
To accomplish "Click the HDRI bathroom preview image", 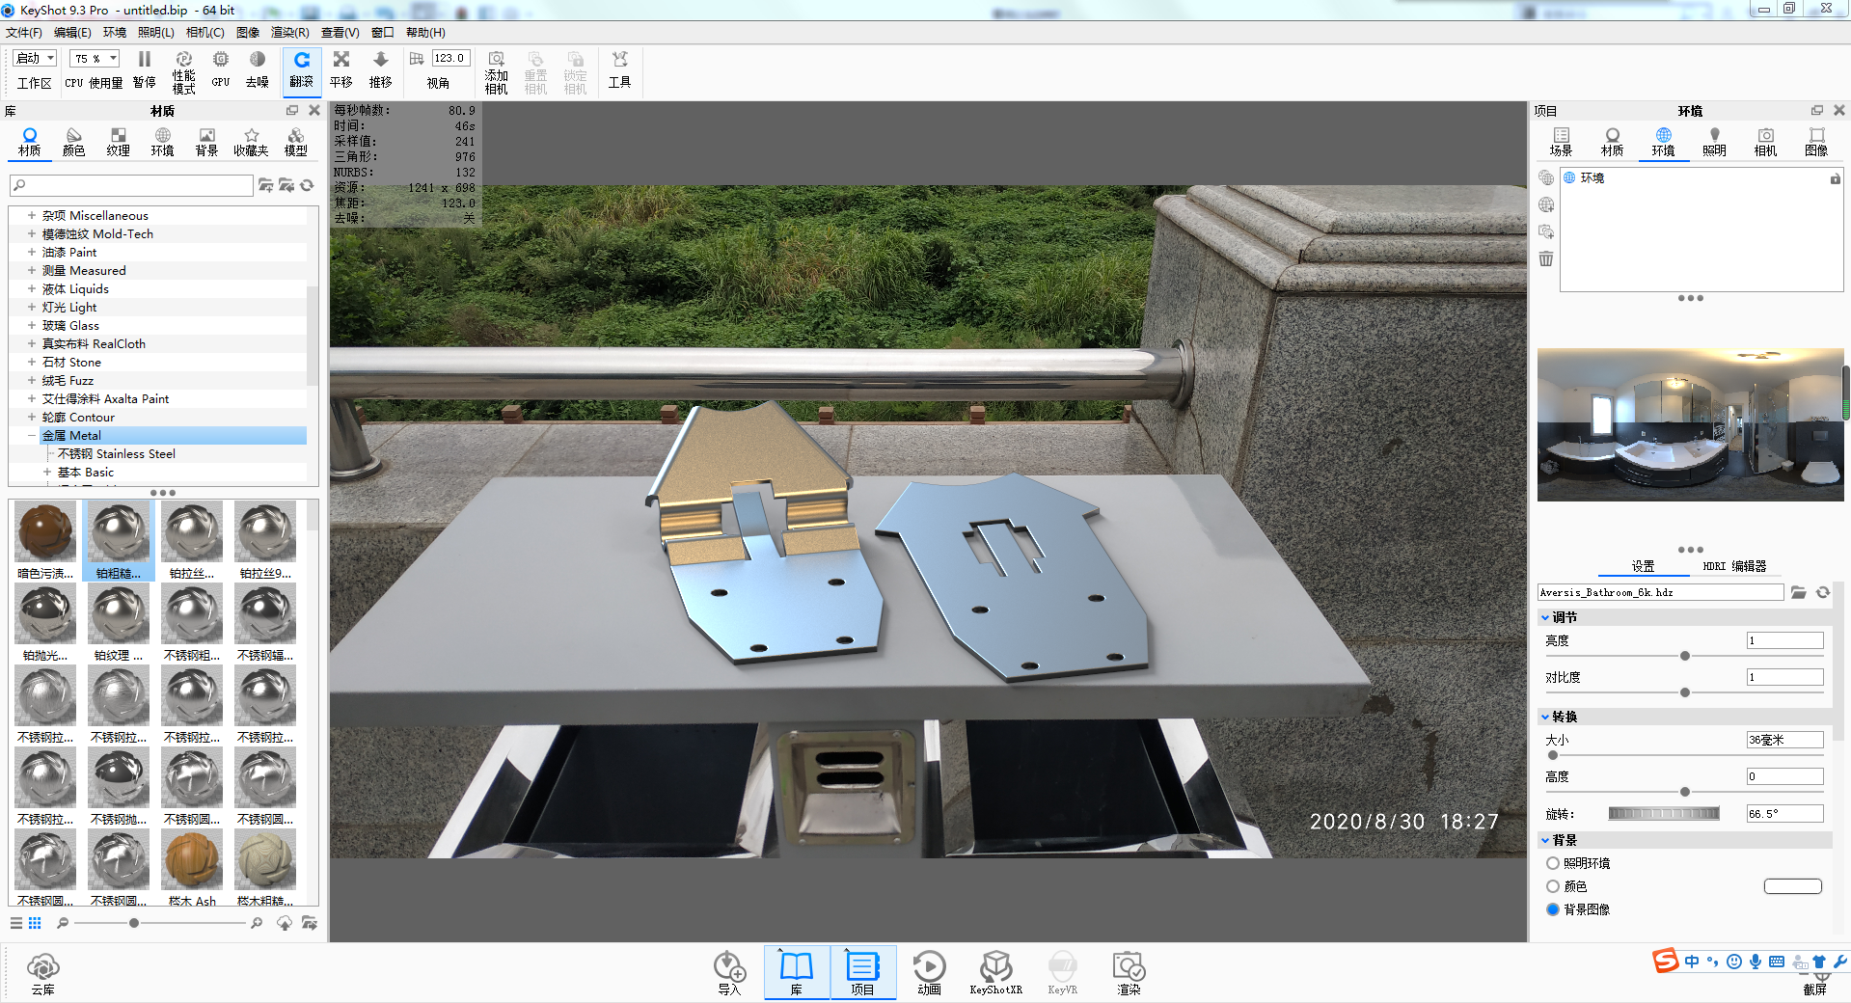I will click(1690, 424).
